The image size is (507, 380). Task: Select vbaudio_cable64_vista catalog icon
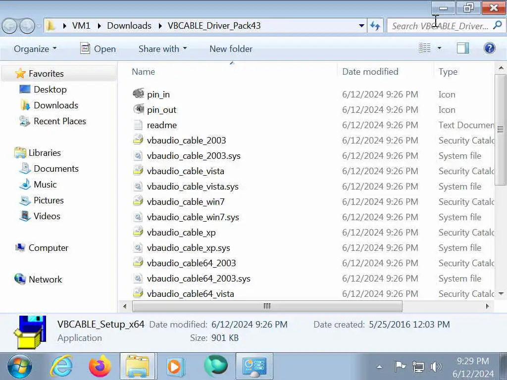tap(139, 293)
